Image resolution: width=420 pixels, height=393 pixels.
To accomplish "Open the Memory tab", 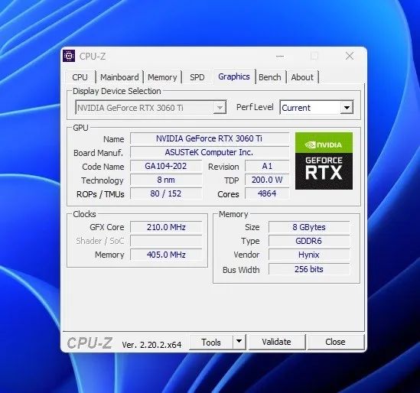I will click(162, 77).
